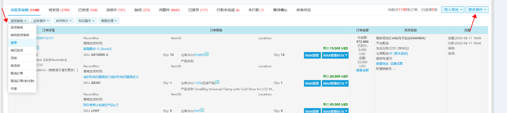Open 付款未完成 (4) tab
507x113 pixels.
tap(228, 10)
